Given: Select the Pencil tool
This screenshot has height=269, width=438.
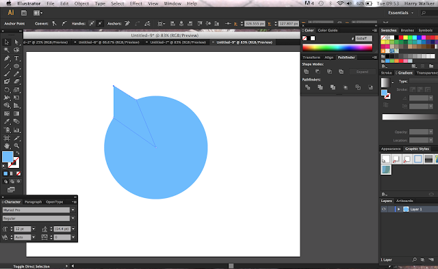Looking at the screenshot, I should coord(16,74).
